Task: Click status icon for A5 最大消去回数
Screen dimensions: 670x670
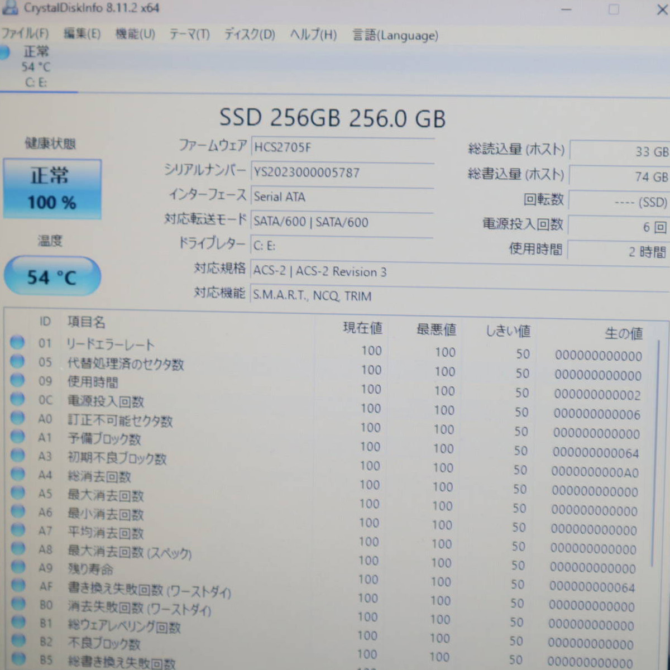Action: 18,492
